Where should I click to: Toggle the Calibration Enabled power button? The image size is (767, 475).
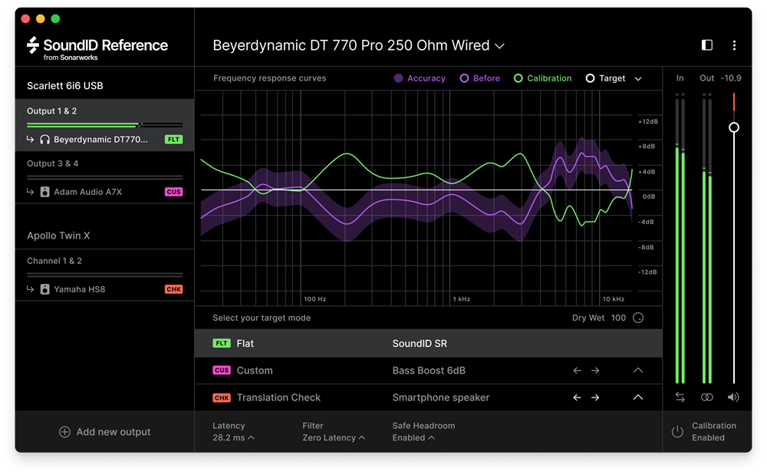[x=677, y=432]
